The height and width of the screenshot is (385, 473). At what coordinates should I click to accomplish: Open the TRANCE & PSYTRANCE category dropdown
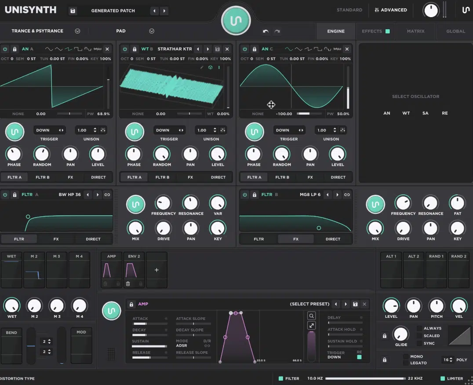pos(77,31)
